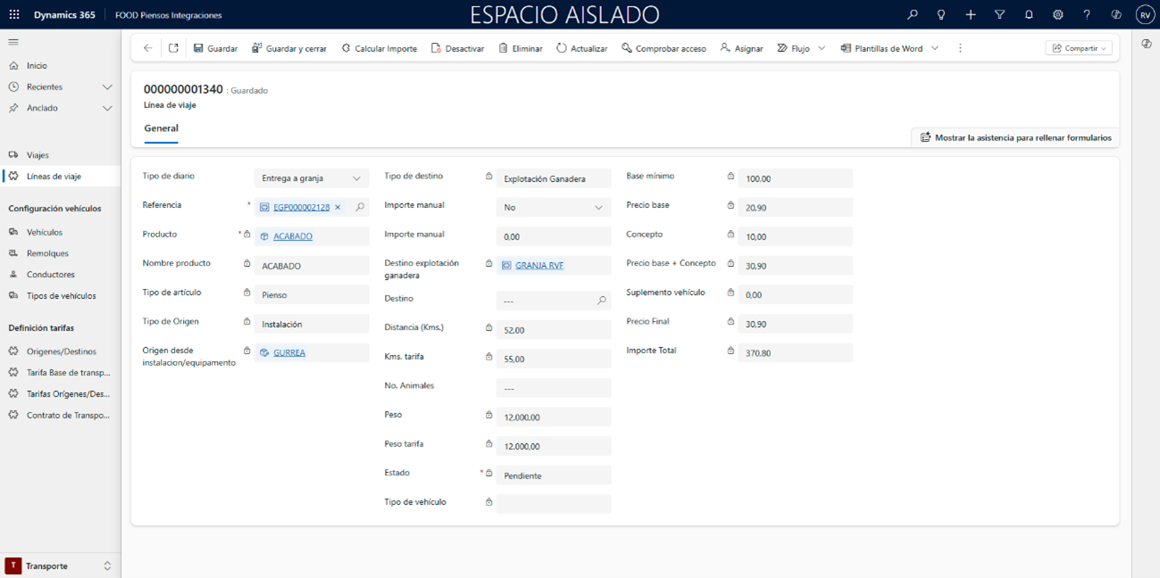Screen dimensions: 1160x578
Task: Open the GRANJA RVF link
Action: [x=539, y=266]
